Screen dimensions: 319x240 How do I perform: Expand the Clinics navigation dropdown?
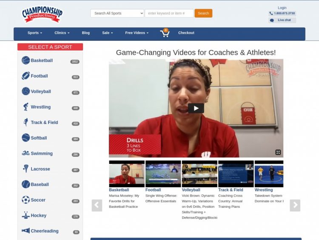(62, 33)
